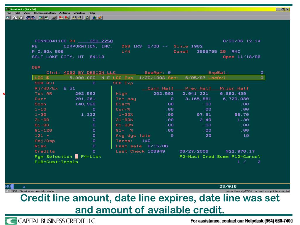Click the LOC Exp date 1/30/1998

pos(152,78)
